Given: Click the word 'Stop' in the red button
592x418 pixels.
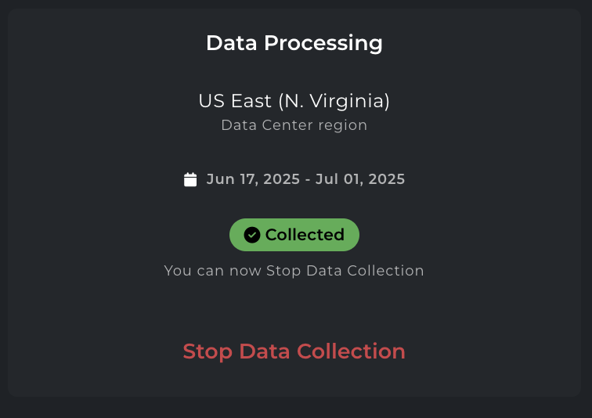Looking at the screenshot, I should (x=208, y=351).
